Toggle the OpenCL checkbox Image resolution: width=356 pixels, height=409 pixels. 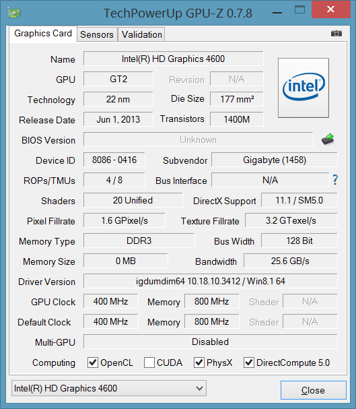(92, 363)
